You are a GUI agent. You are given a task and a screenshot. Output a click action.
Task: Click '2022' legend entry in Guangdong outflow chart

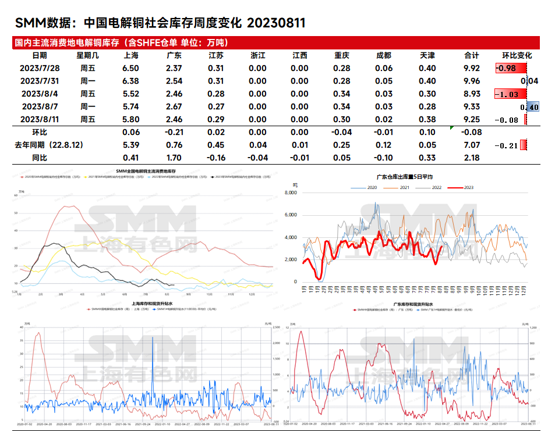tap(429, 187)
